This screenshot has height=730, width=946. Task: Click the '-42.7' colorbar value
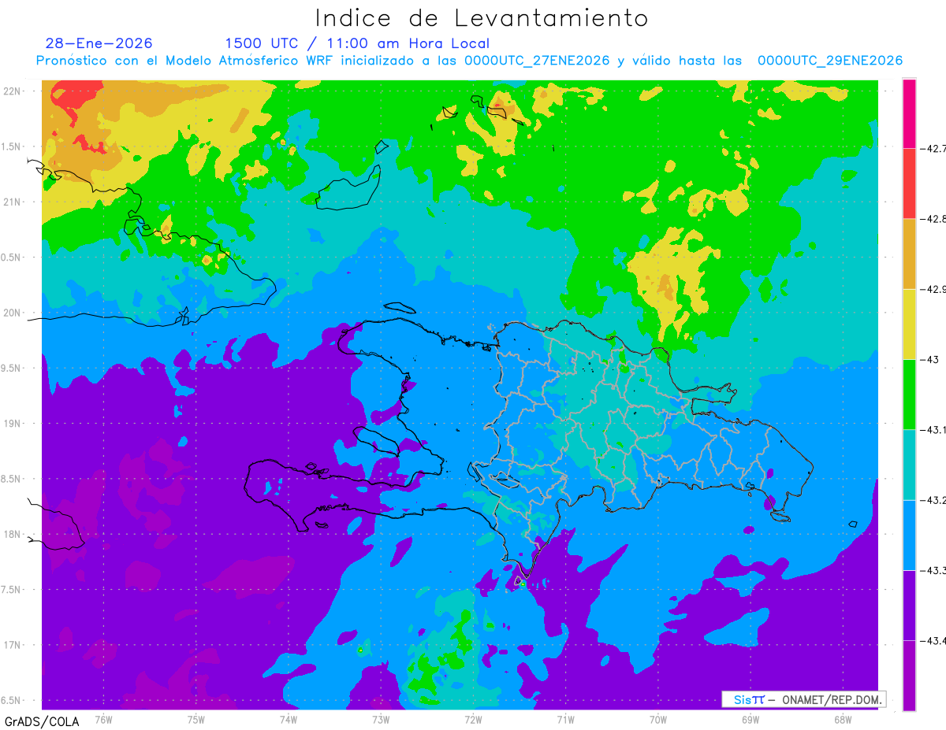935,148
